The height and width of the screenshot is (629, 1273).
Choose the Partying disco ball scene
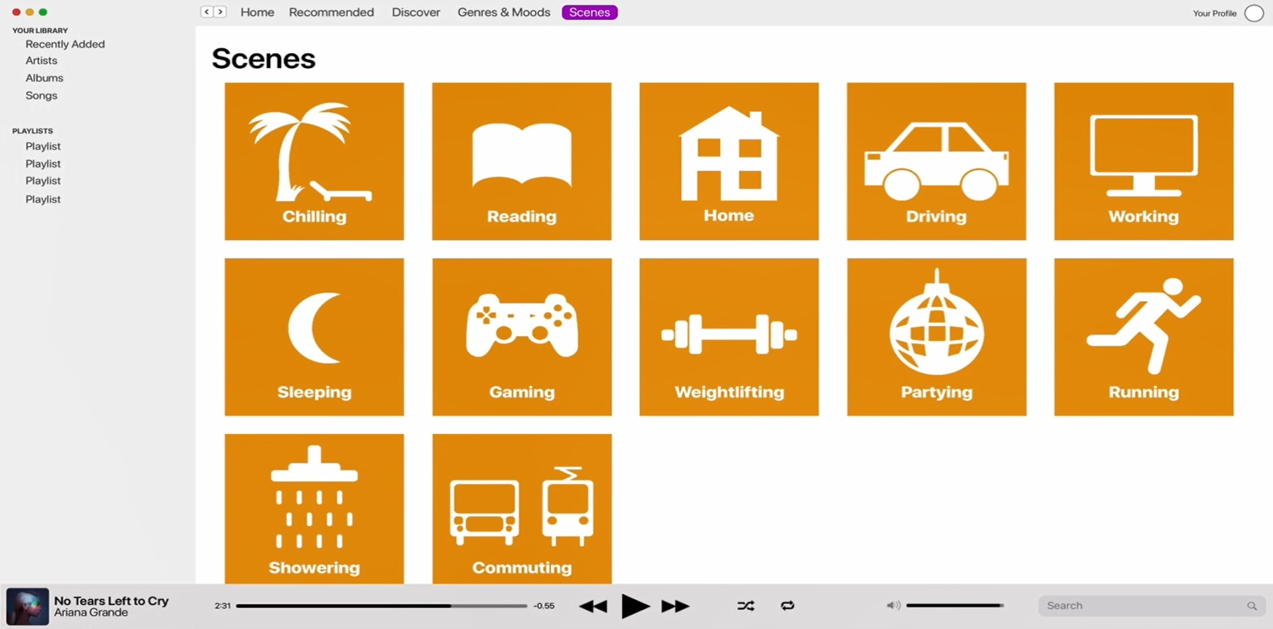pyautogui.click(x=936, y=337)
